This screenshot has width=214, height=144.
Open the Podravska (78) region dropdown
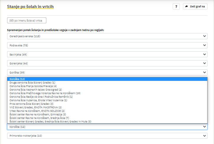point(107,45)
